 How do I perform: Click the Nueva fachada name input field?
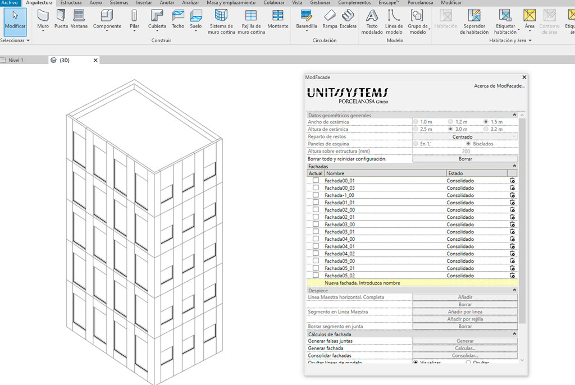412,283
